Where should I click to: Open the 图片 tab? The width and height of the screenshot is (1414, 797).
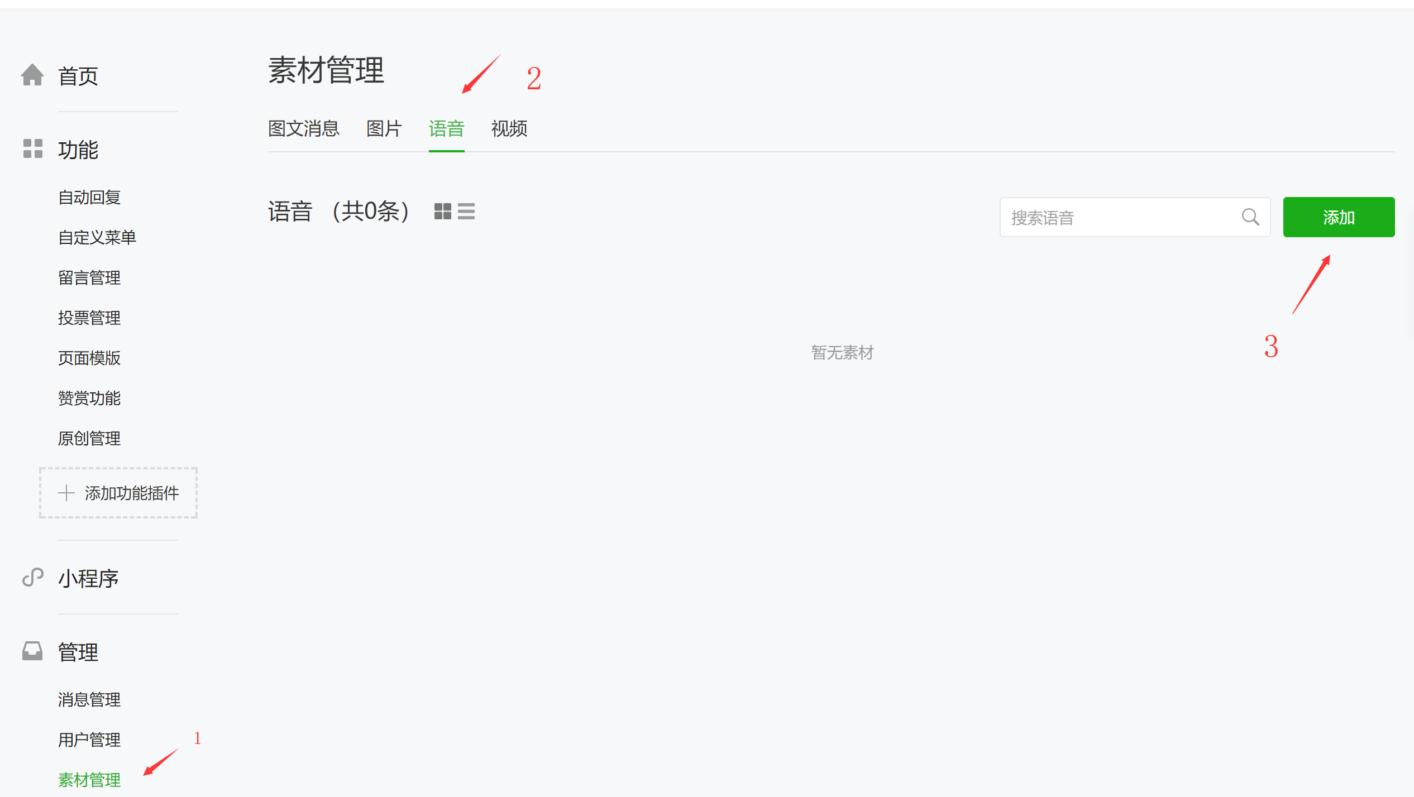[x=384, y=129]
